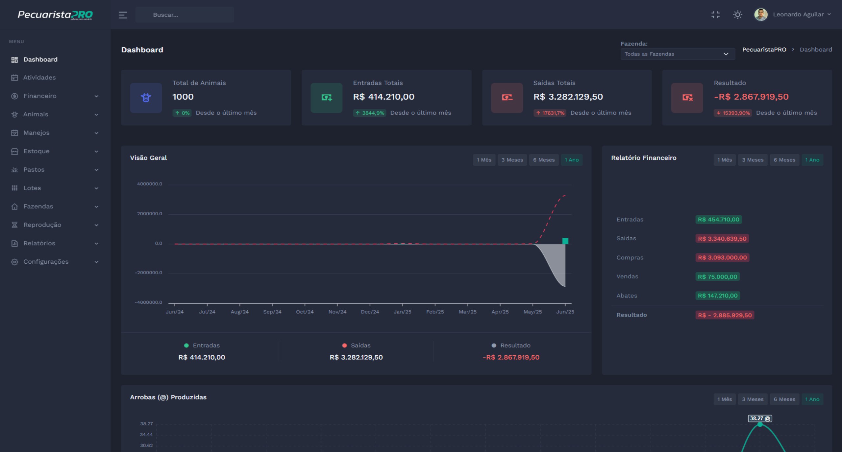
Task: Expand the Animais menu chevron
Action: [x=96, y=115]
